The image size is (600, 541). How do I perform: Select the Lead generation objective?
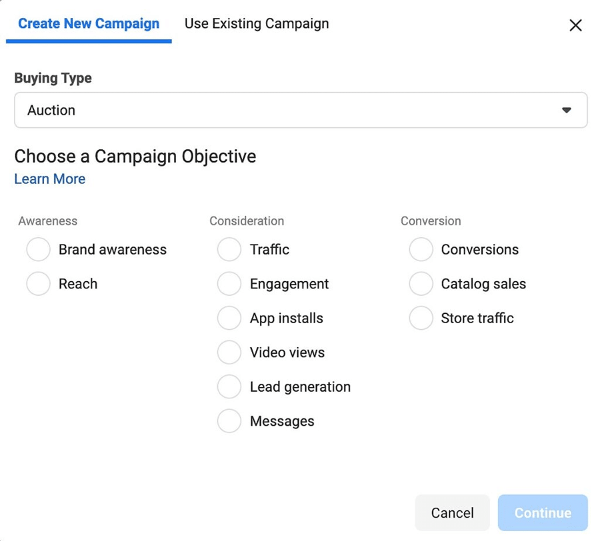[229, 386]
